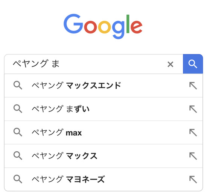Click magnifier icon next to マヨネーズ suggestion
Image resolution: width=207 pixels, height=193 pixels.
tap(18, 179)
